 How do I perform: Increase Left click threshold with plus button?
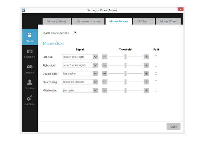tap(146, 57)
